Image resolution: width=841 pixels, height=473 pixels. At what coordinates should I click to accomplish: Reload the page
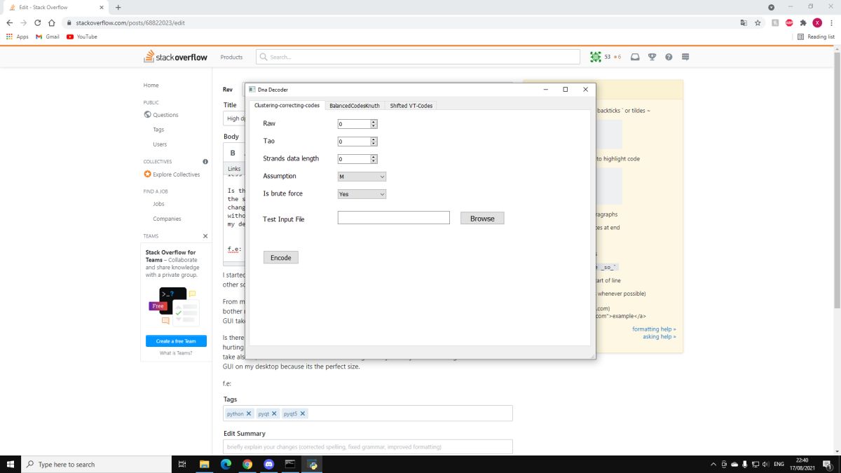click(x=38, y=22)
